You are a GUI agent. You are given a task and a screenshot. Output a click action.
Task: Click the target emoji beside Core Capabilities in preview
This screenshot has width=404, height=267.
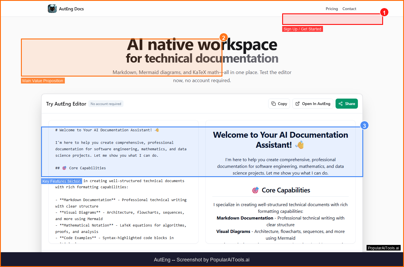[x=255, y=190]
